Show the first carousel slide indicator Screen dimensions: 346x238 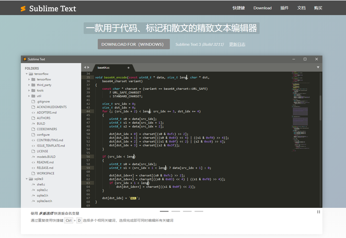164,211
